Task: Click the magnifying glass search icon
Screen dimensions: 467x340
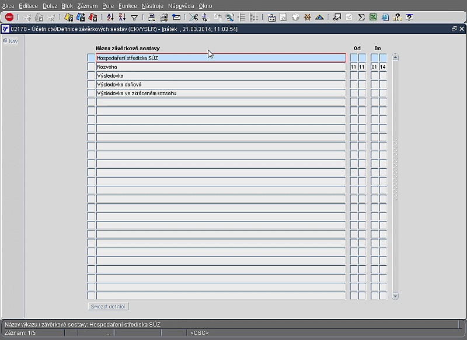Action: click(x=229, y=17)
